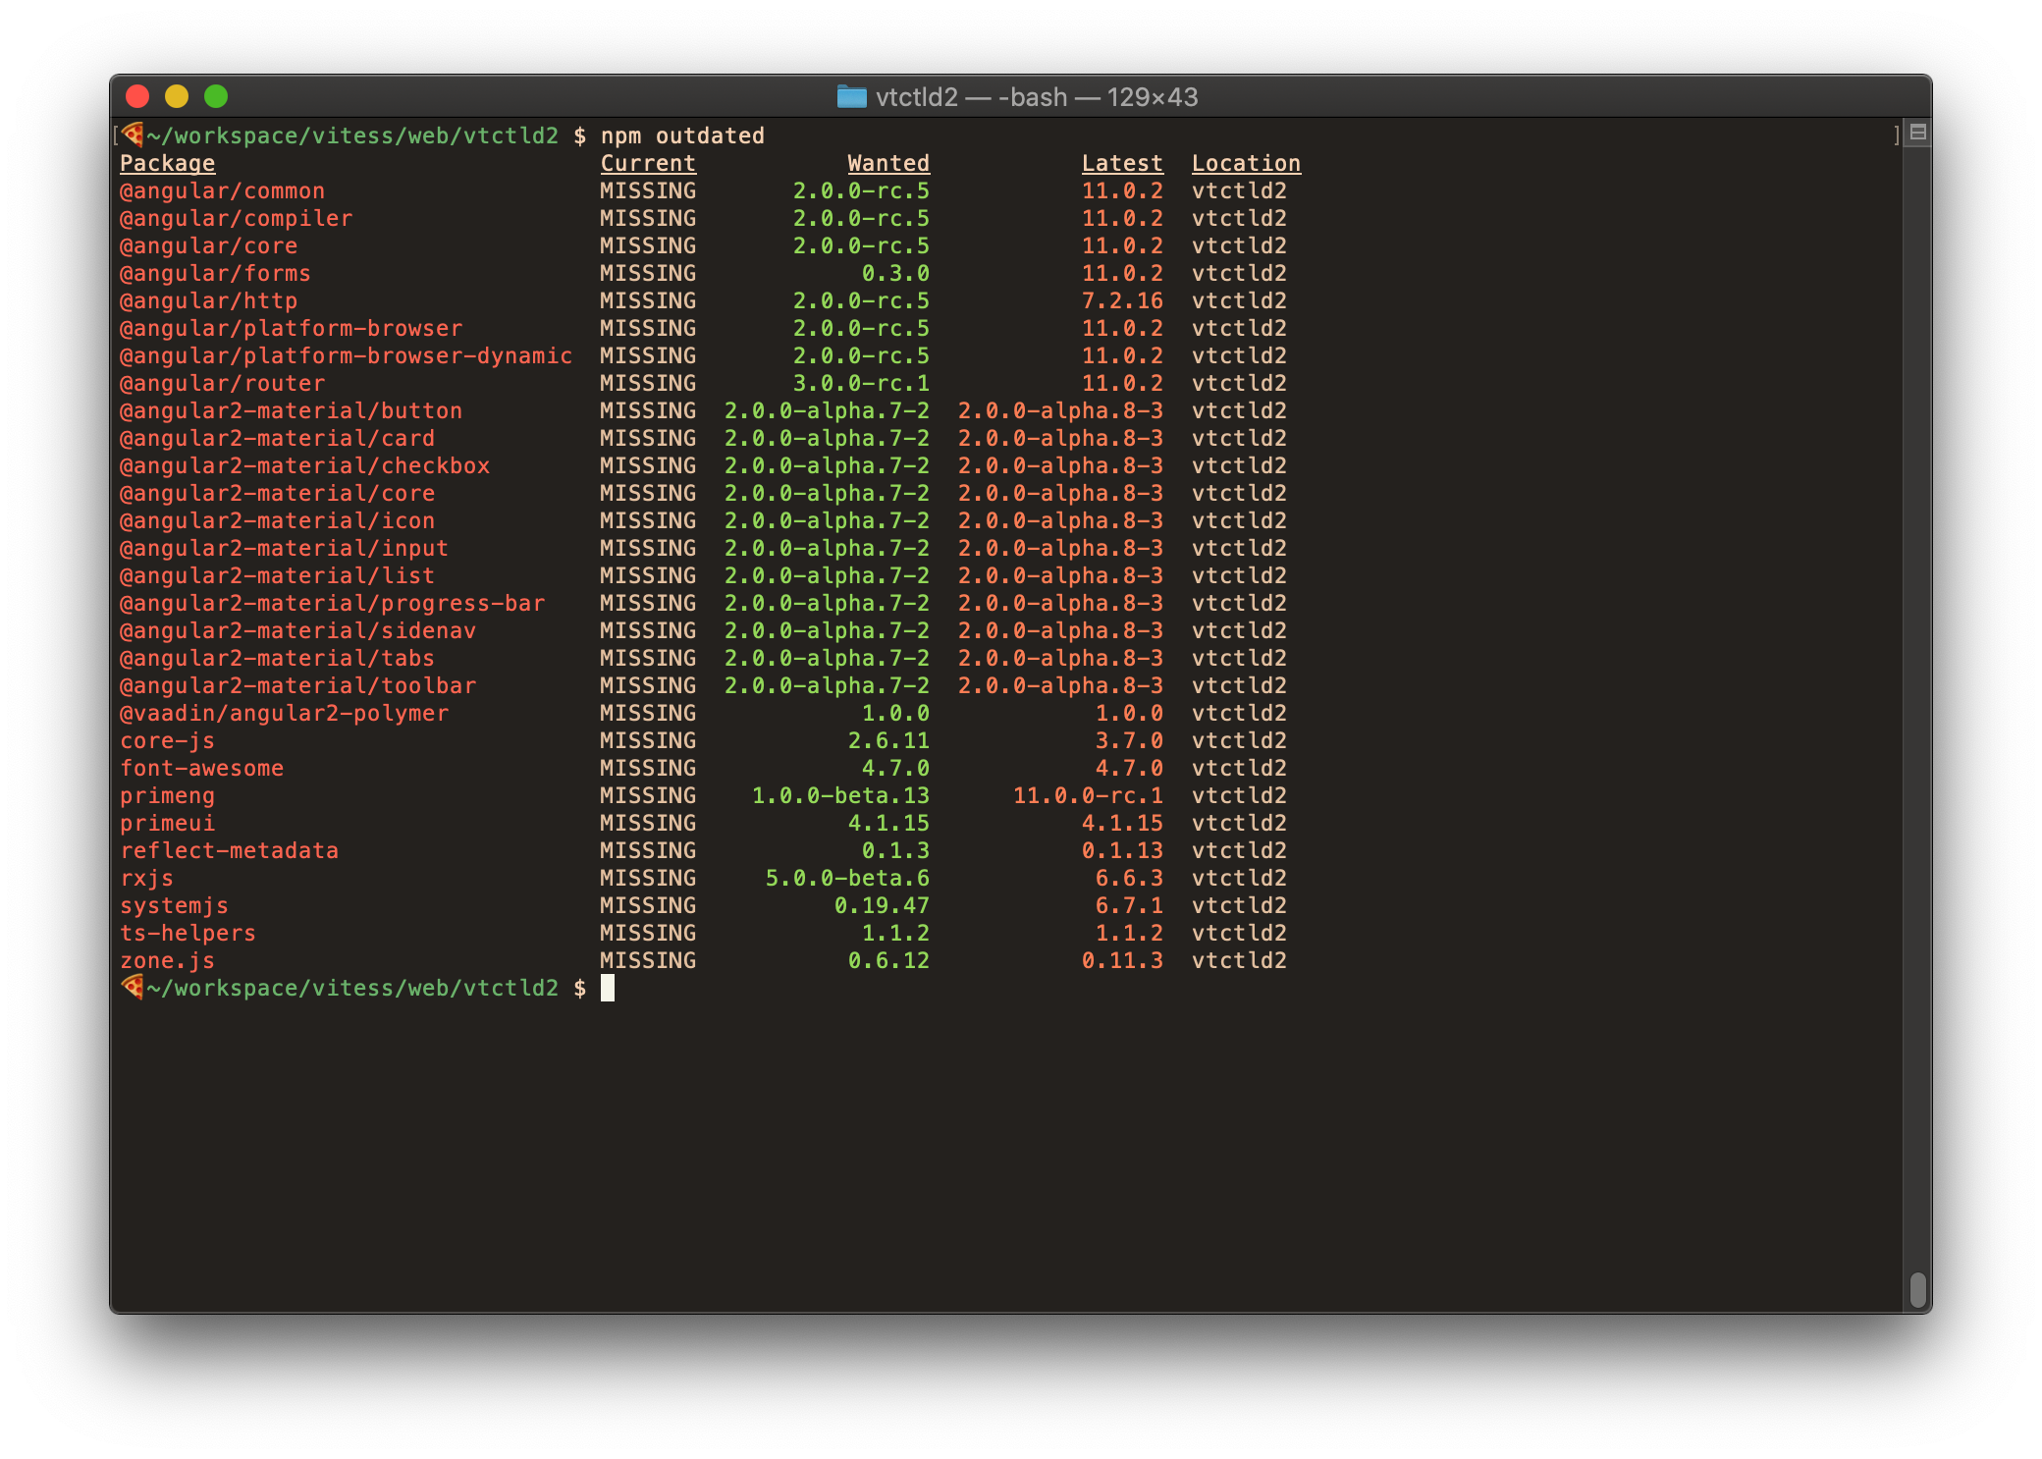This screenshot has height=1459, width=2042.
Task: Click the 'Current' column header
Action: 648,163
